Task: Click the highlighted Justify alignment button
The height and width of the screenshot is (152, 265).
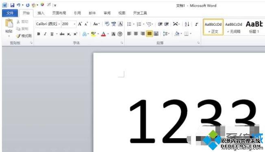Action: [x=150, y=33]
